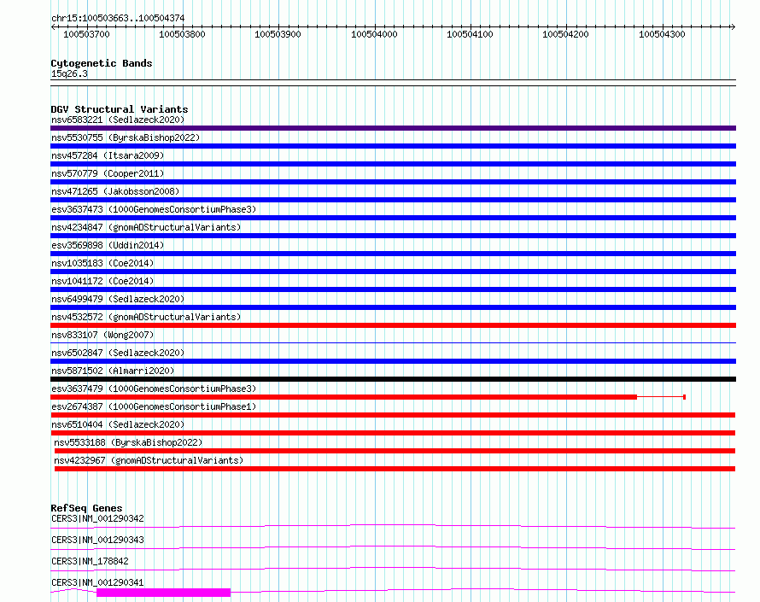Click ruler position 100504300
760x602 pixels.
click(x=662, y=34)
